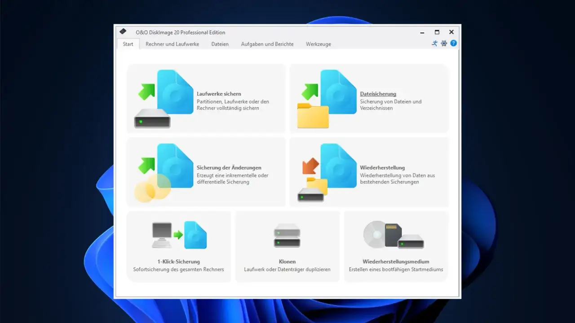Image resolution: width=575 pixels, height=323 pixels.
Task: Open the Rechner und Laufwerke tab
Action: pyautogui.click(x=172, y=44)
